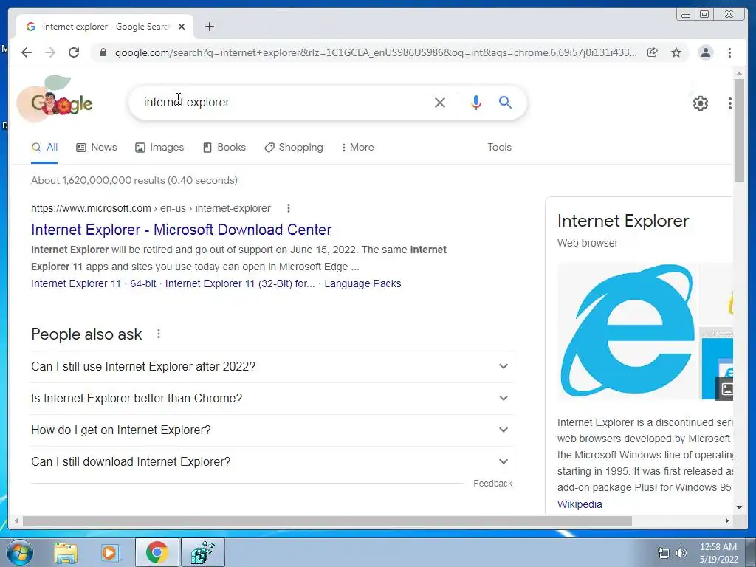Screen dimensions: 756x567
Task: Select the 'Internet Explorer' knowledge panel title
Action: (x=623, y=221)
